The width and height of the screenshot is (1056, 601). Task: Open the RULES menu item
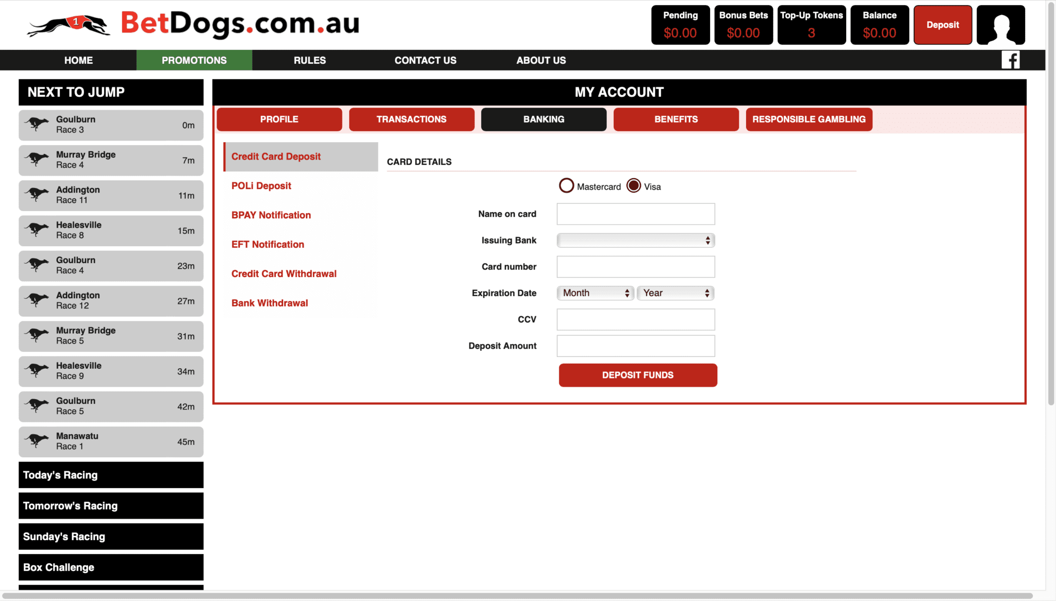click(x=310, y=60)
